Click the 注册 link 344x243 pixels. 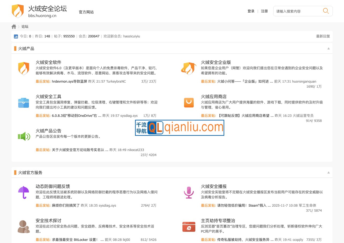[264, 11]
